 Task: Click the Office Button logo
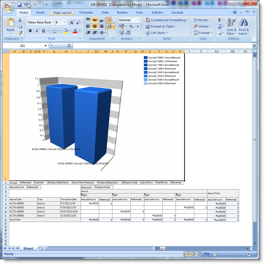[8, 8]
